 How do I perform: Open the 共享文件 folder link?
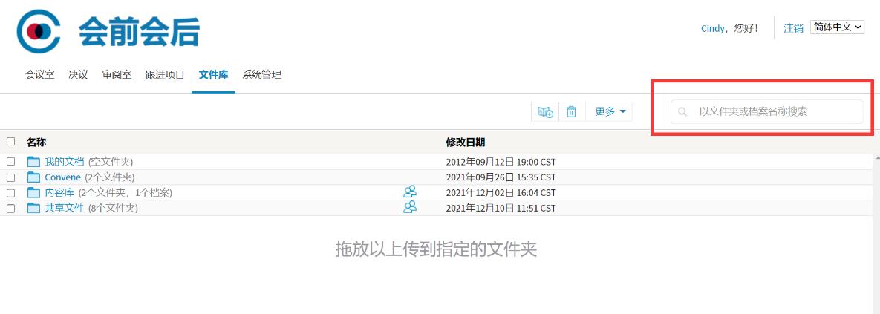click(x=65, y=208)
